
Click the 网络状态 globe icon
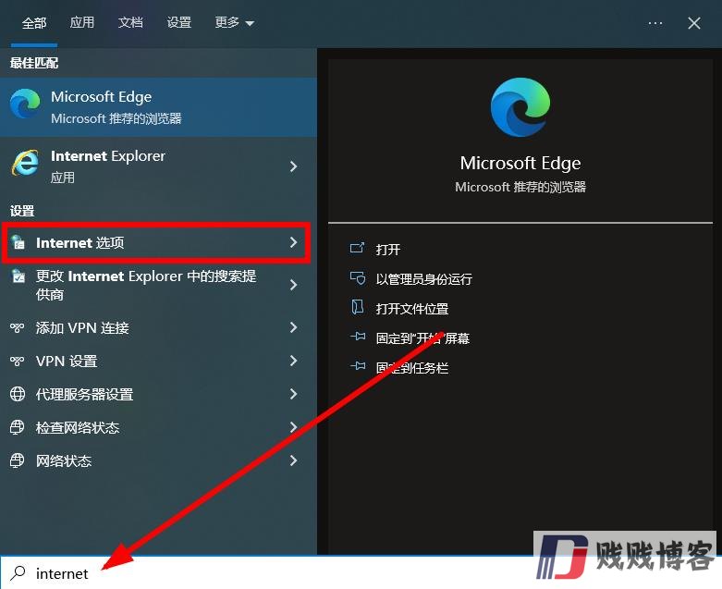pos(18,460)
